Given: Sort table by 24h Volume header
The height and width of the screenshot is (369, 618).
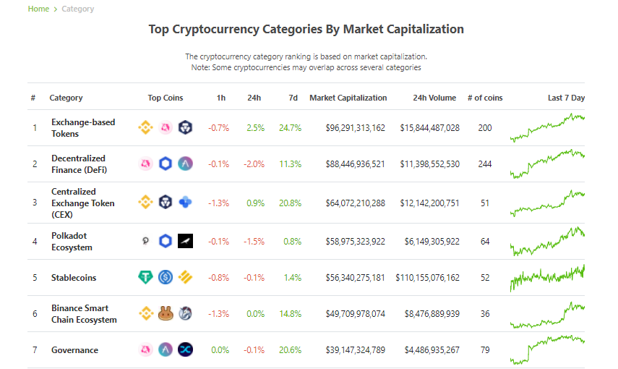Looking at the screenshot, I should tap(434, 98).
